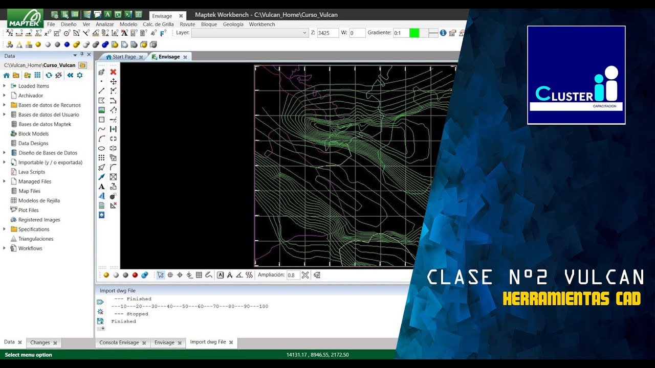Select the Move object tool with crossed arrows
The height and width of the screenshot is (368, 655).
(113, 82)
